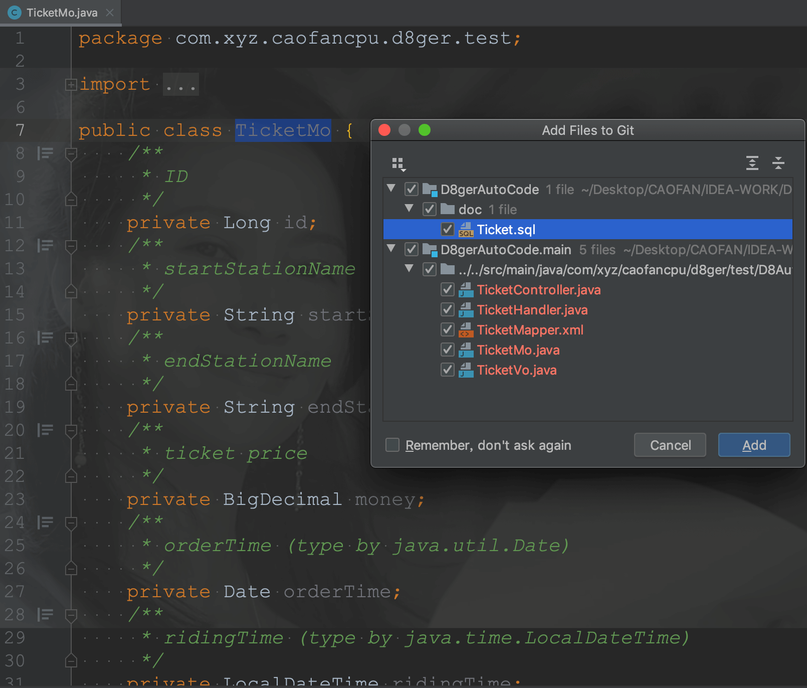Expand the folded import block on line 3
This screenshot has height=688, width=807.
pos(71,84)
